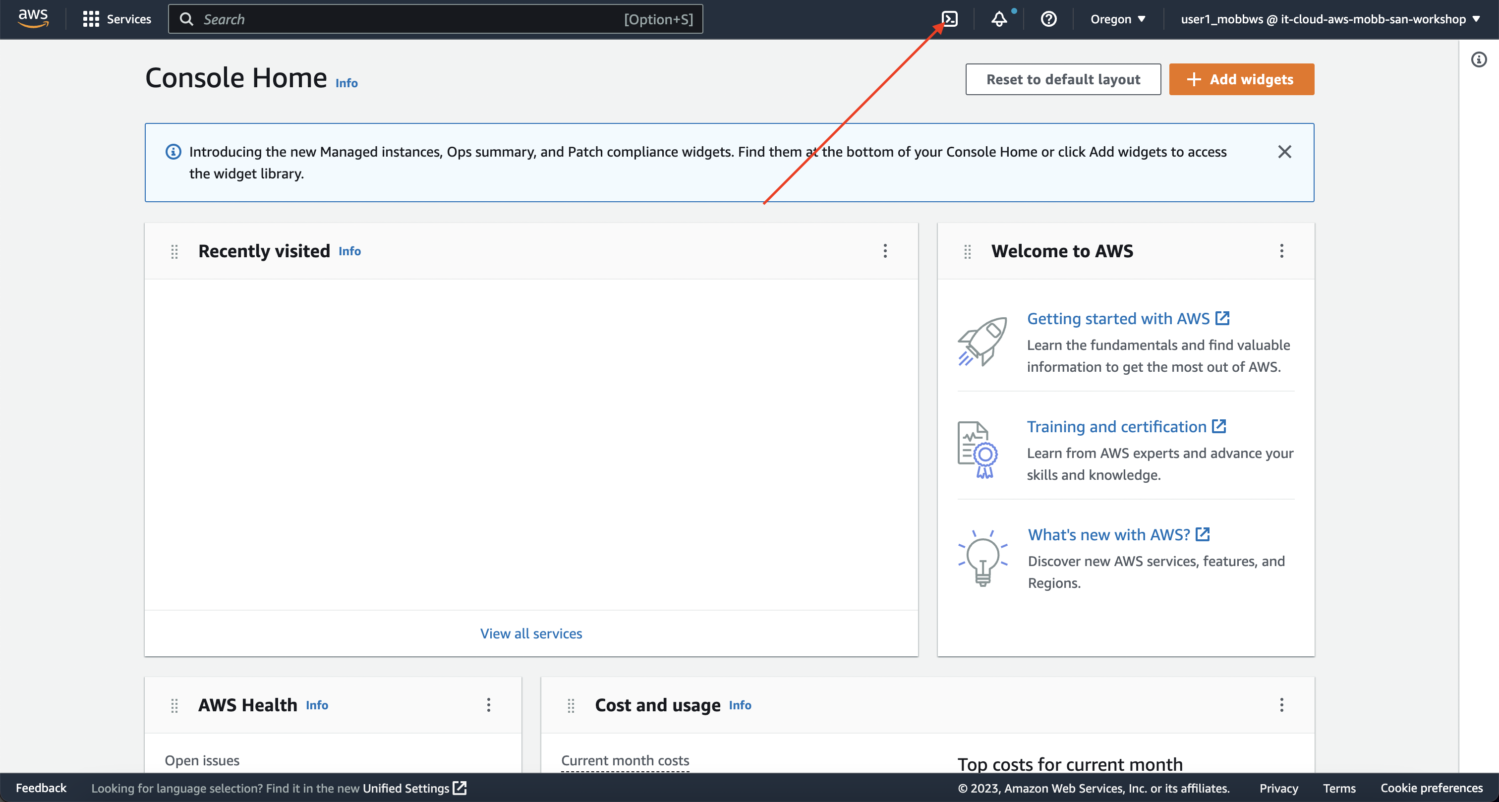Open the notifications bell
The image size is (1499, 802).
pyautogui.click(x=999, y=19)
